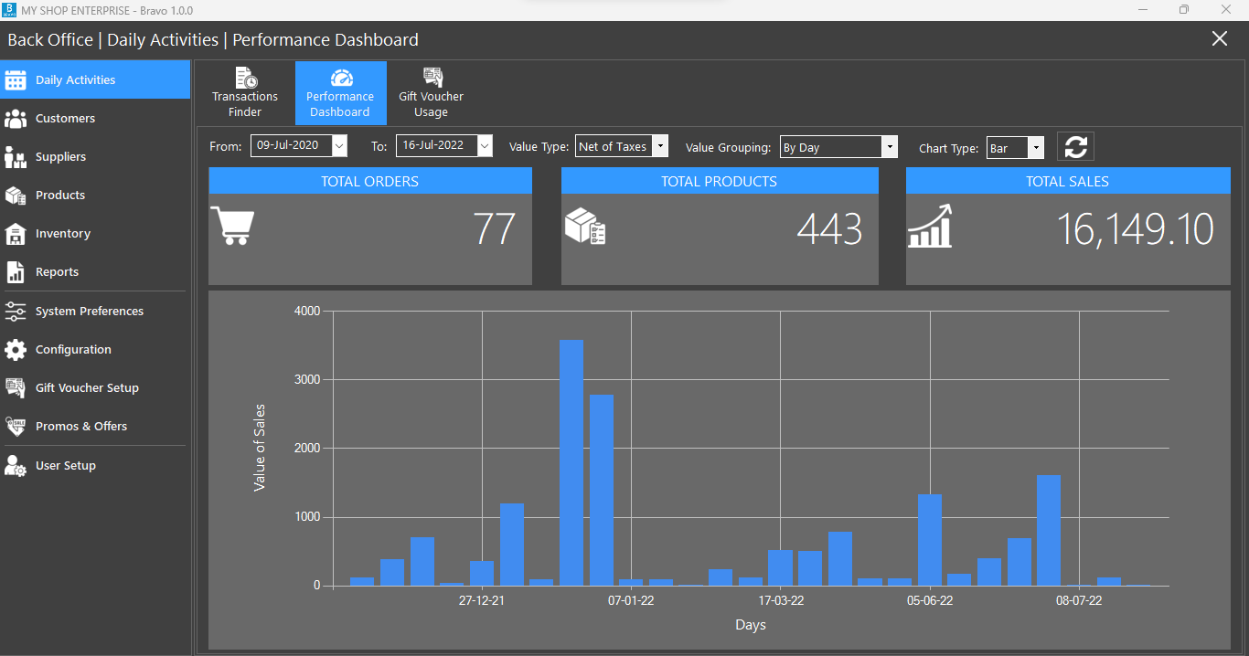Viewport: 1249px width, 656px height.
Task: Click the refresh dashboard icon button
Action: [1075, 146]
